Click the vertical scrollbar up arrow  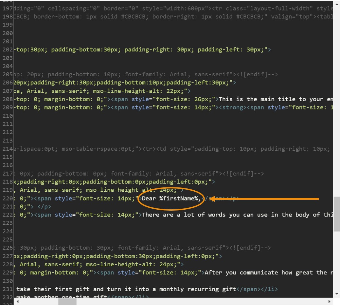pyautogui.click(x=336, y=4)
